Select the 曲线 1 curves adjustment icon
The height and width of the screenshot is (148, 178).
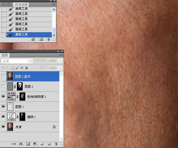click(12, 117)
